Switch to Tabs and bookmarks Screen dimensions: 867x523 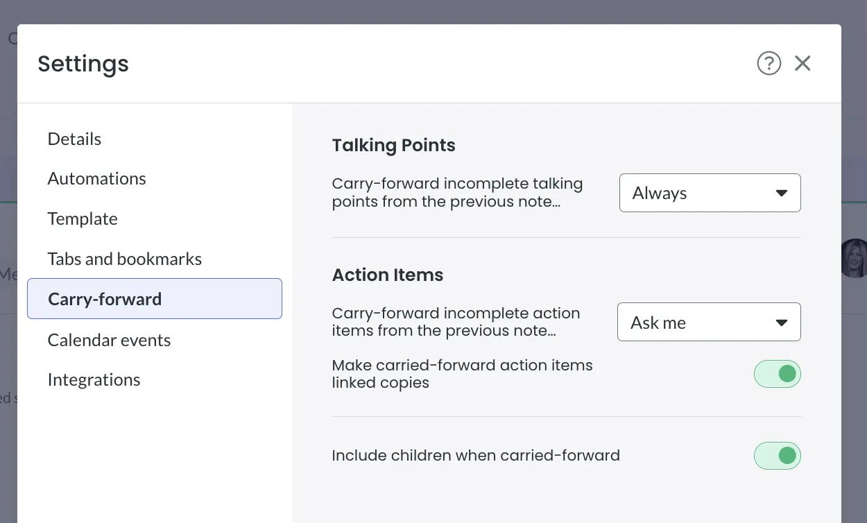tap(125, 259)
